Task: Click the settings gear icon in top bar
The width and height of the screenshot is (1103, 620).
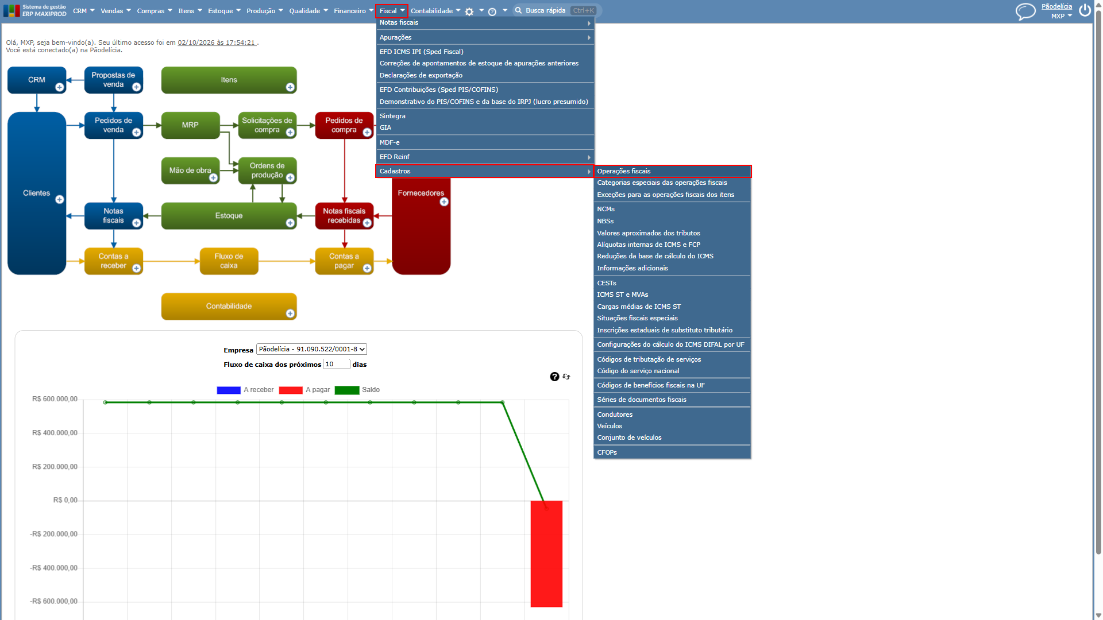Action: coord(469,11)
